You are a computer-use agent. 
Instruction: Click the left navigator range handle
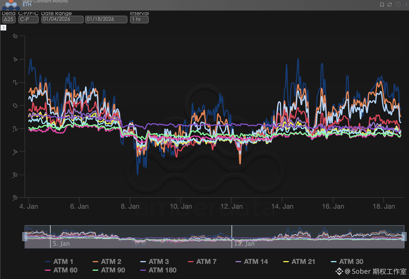pos(25,236)
